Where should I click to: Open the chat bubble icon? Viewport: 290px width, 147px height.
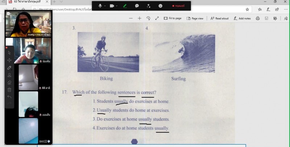(137, 6)
